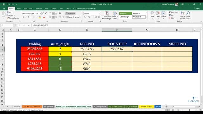Apply the fill color bucket
This screenshot has height=114, width=203.
click(x=40, y=17)
